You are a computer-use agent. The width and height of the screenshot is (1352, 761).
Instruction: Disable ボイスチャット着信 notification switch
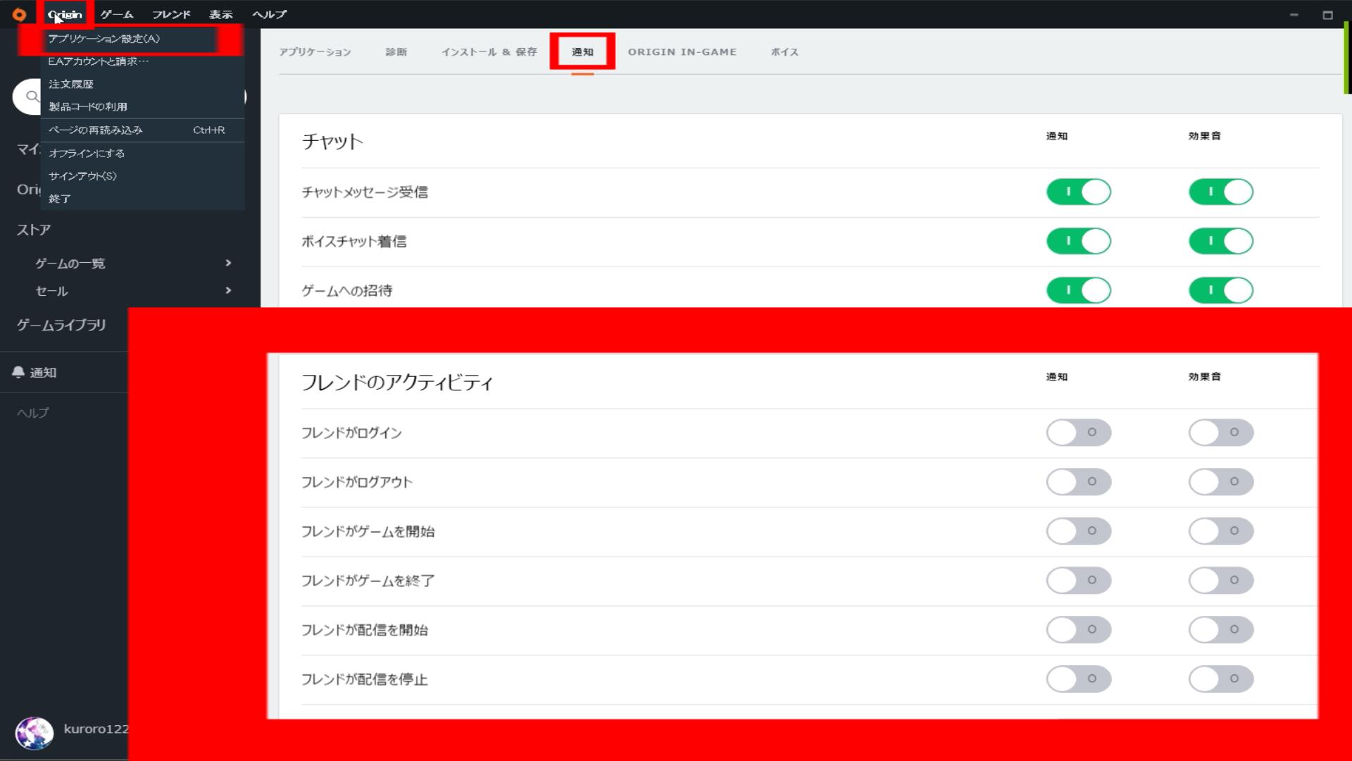coord(1079,241)
